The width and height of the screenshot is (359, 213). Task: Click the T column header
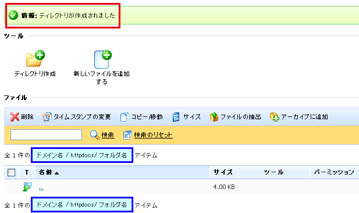(27, 172)
